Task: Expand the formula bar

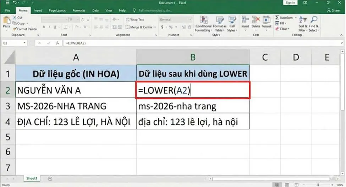Action: coord(342,43)
